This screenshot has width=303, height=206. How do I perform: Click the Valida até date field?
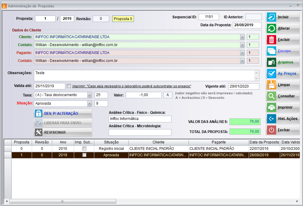[49, 86]
